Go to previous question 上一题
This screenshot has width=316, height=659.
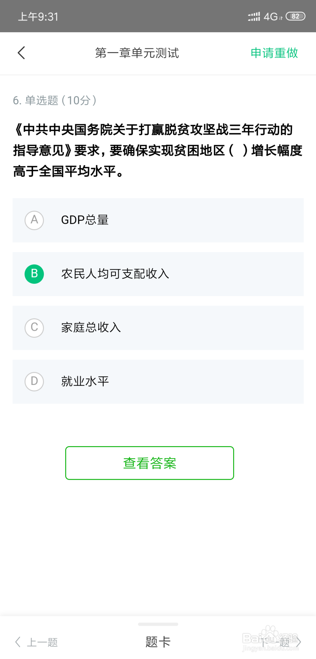tap(42, 642)
